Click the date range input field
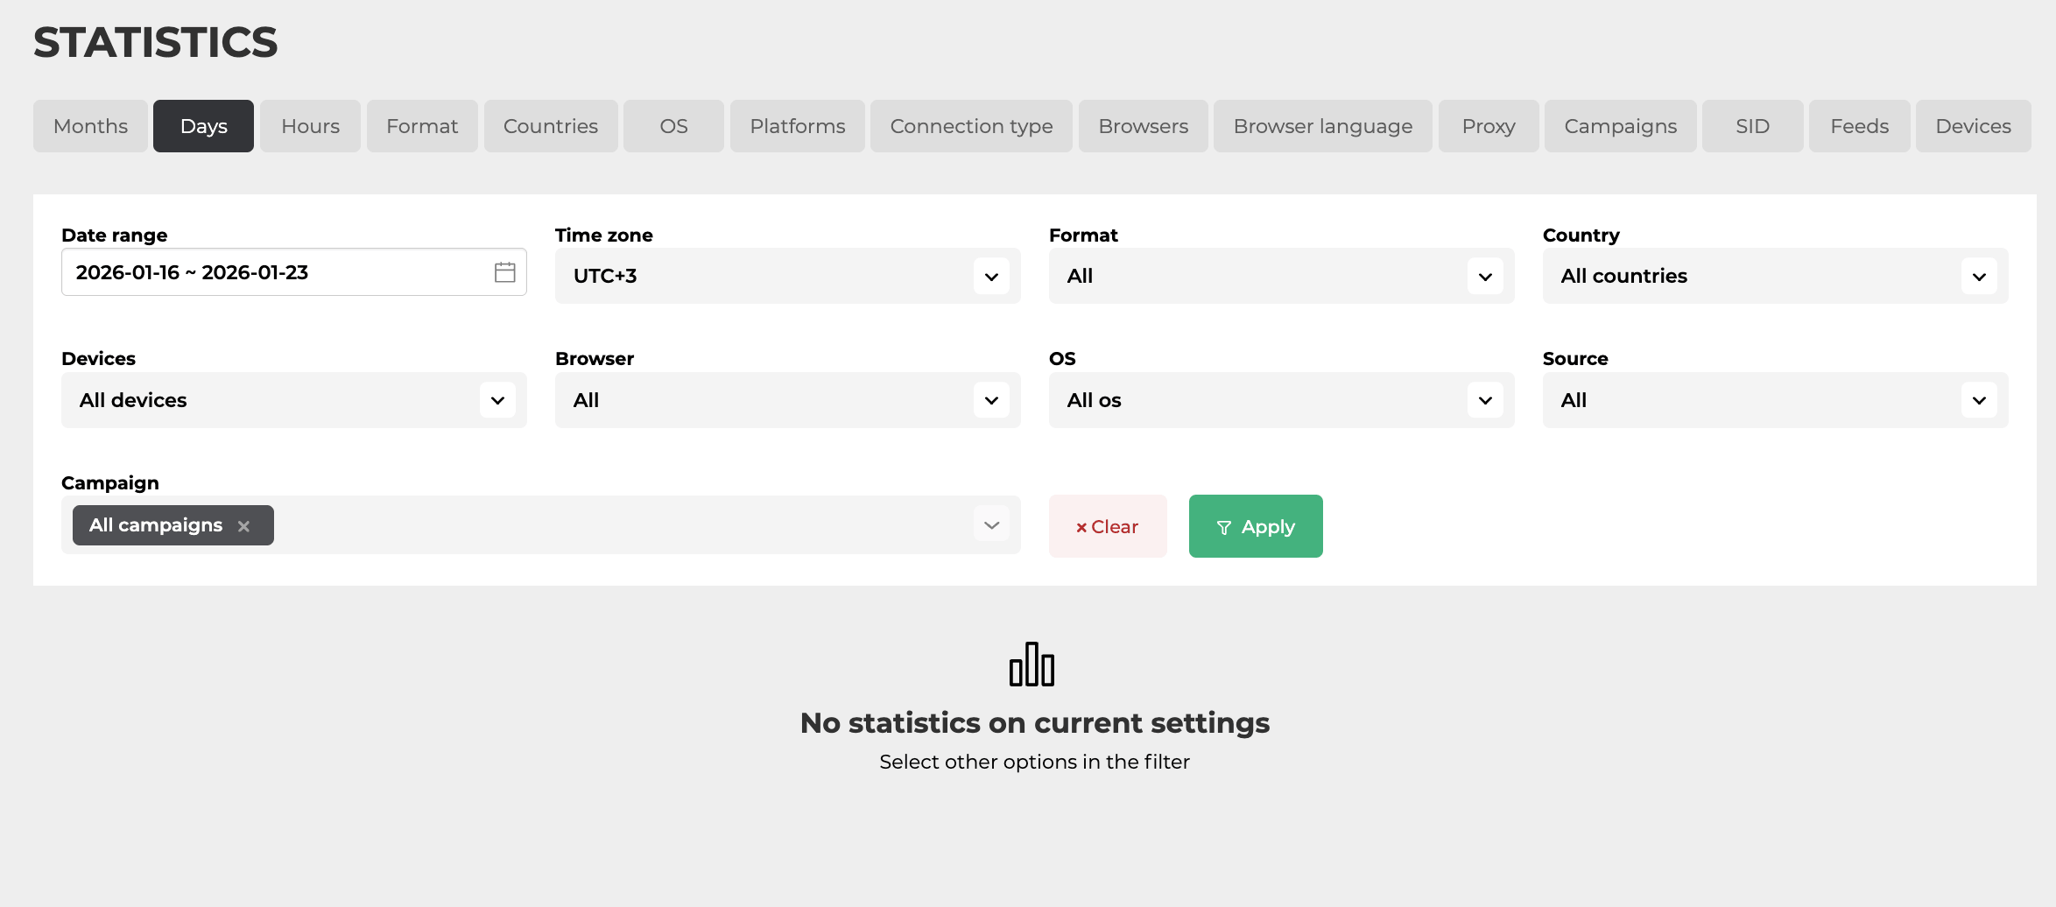Viewport: 2056px width, 907px height. tap(271, 272)
